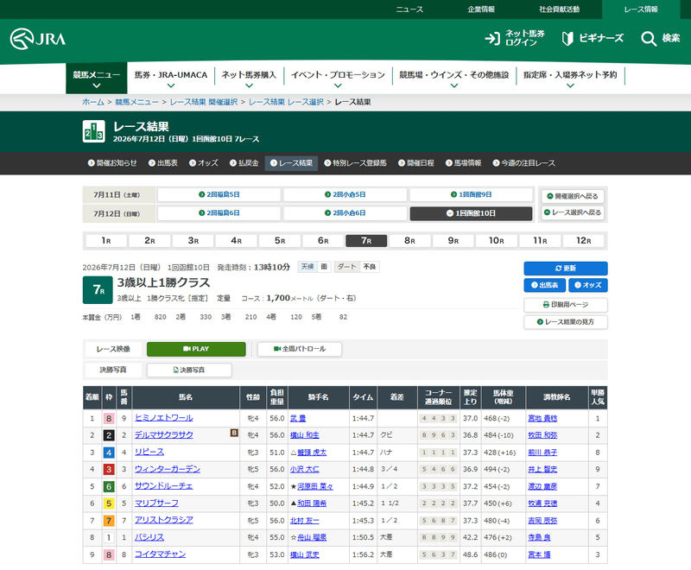
Task: Open horse コイタマチャン page
Action: coord(160,554)
